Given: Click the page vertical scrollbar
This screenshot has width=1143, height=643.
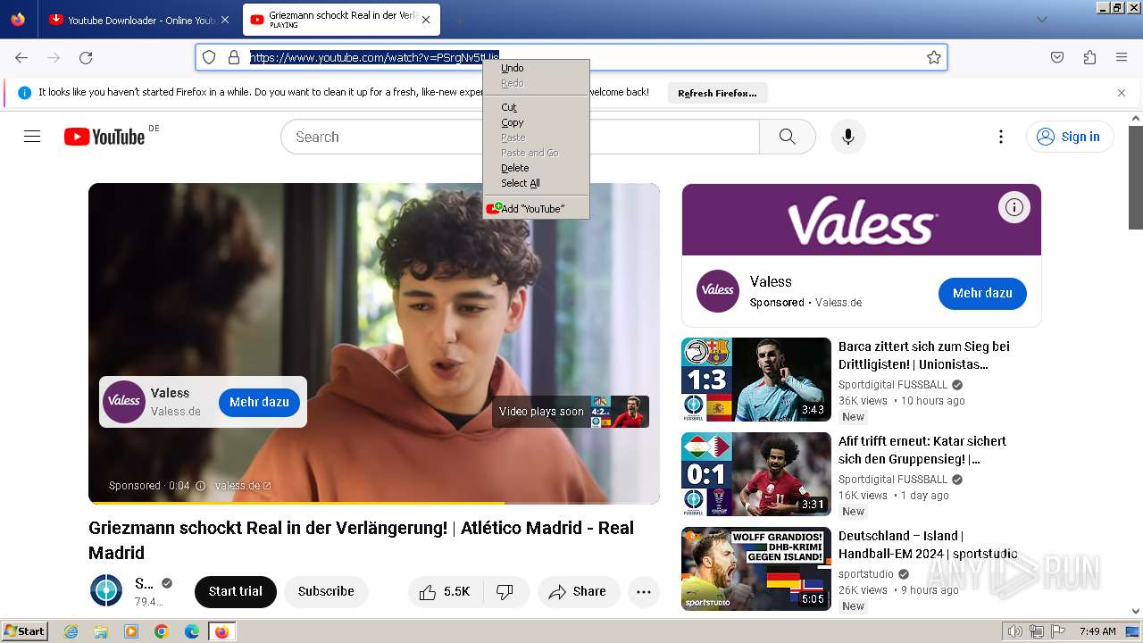Looking at the screenshot, I should pos(1135,178).
